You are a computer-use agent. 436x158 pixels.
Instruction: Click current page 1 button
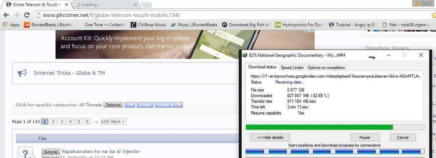[x=45, y=121]
